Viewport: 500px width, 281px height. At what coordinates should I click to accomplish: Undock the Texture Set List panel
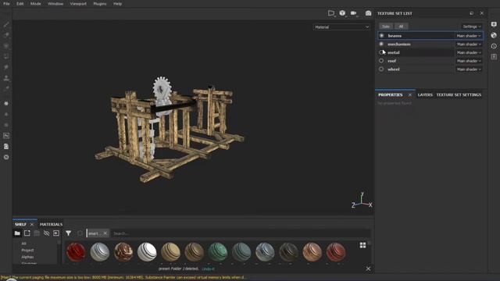[x=472, y=13]
